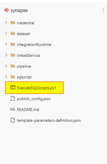This screenshot has width=107, height=164.
Task: Expand the linkedService folder chevron
Action: [x=6, y=55]
